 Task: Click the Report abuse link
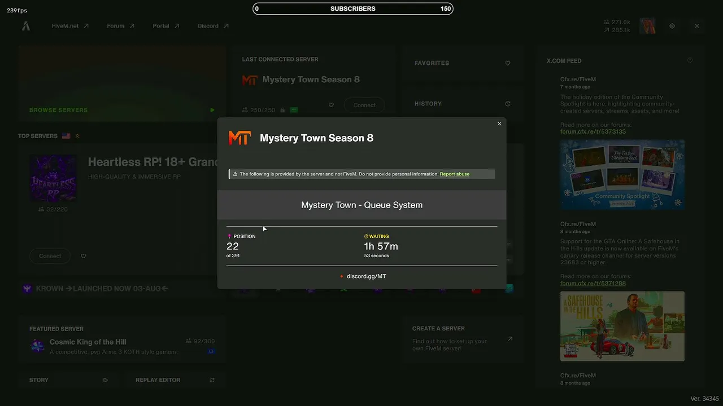(x=455, y=174)
